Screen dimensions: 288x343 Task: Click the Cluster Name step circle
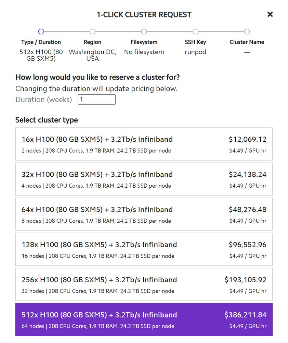coord(247,32)
